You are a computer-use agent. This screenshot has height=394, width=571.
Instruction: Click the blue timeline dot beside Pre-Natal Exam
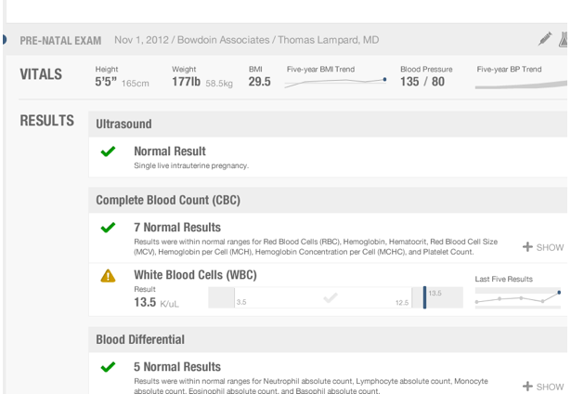point(3,40)
